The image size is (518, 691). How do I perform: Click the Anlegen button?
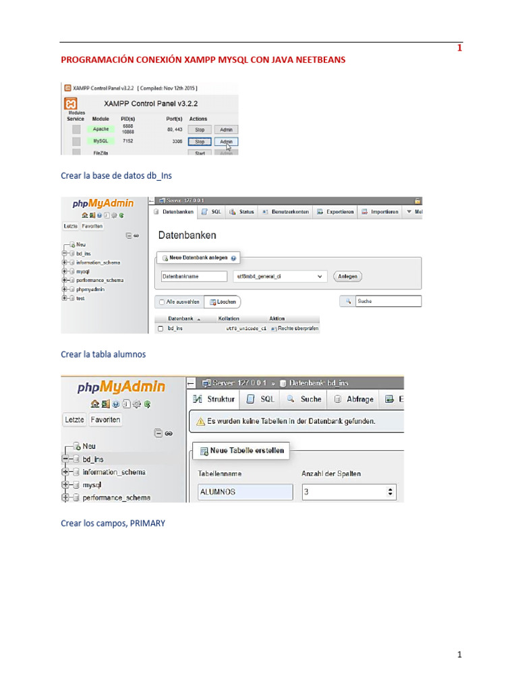pos(347,276)
